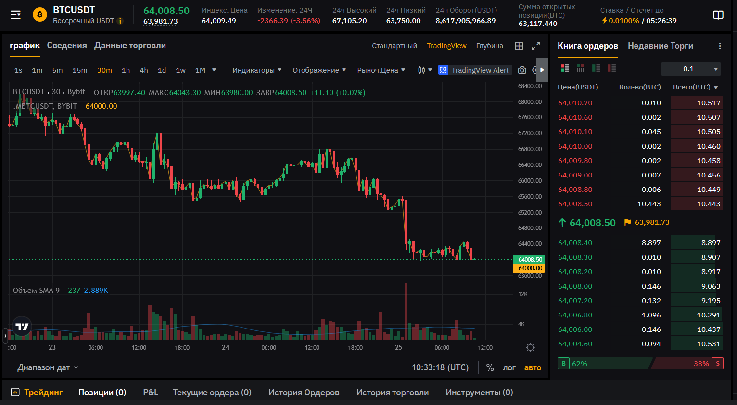Viewport: 737px width, 405px height.
Task: Select the 5m timeframe
Action: [x=57, y=70]
